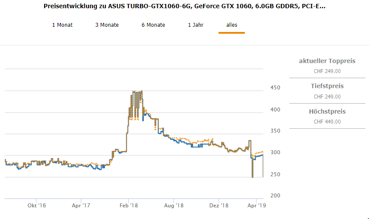Click the 450 price axis label
This screenshot has height=219, width=371.
[x=275, y=88]
